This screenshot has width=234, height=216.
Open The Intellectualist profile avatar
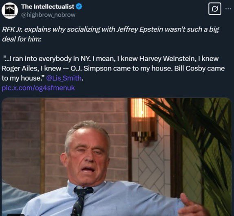[10, 11]
